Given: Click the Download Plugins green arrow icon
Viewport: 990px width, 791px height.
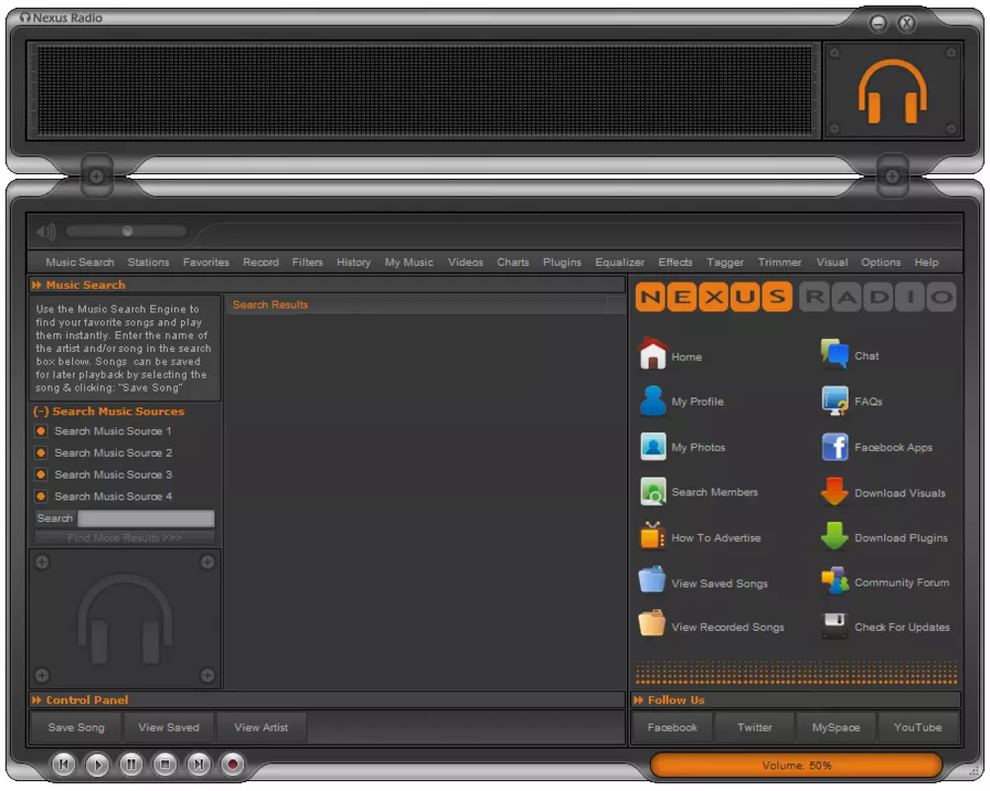Looking at the screenshot, I should (x=834, y=537).
